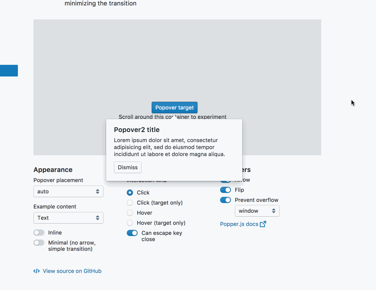Click the Popover target button

click(x=174, y=107)
